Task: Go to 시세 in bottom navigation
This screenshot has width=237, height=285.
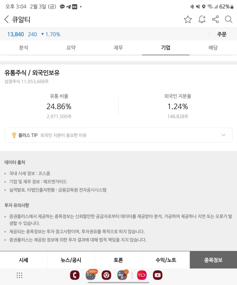Action: click(x=24, y=260)
